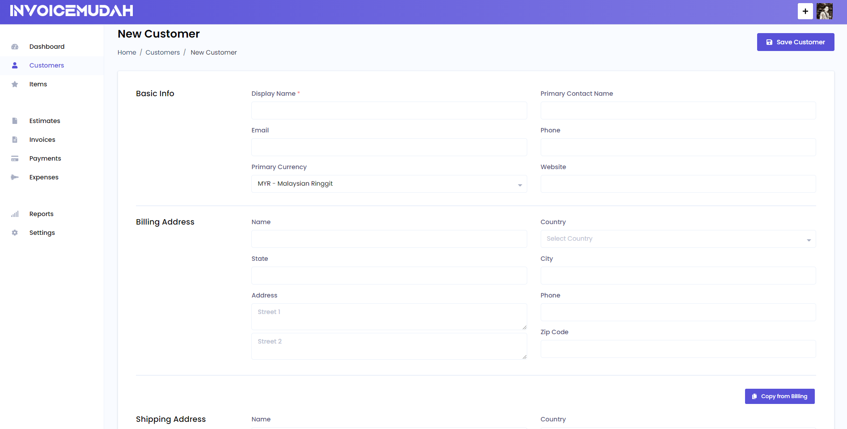
Task: Focus the Street 1 address field
Action: pyautogui.click(x=389, y=316)
